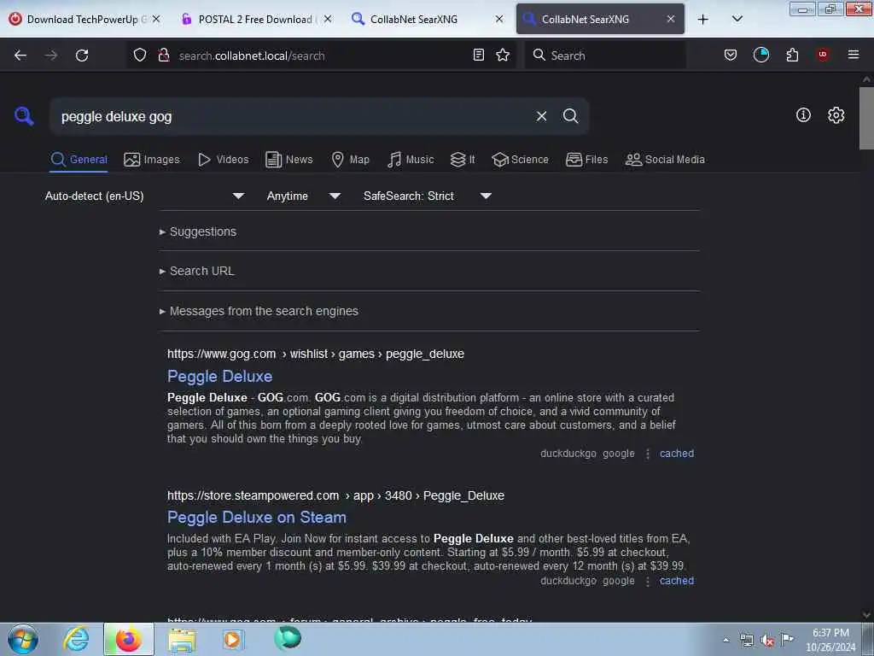
Task: Select the Map search category
Action: 350,160
